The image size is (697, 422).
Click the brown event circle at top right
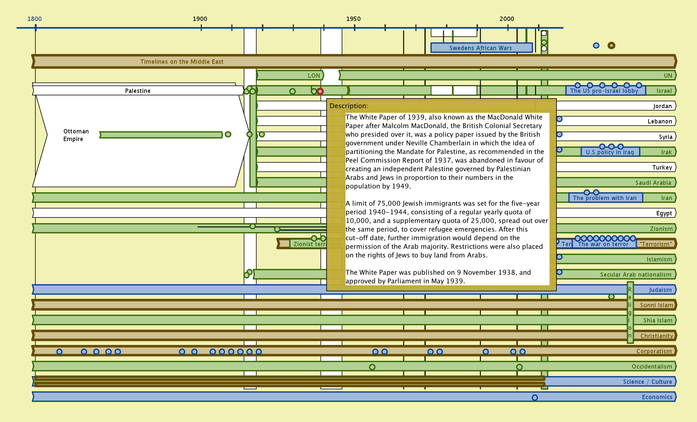(x=611, y=45)
